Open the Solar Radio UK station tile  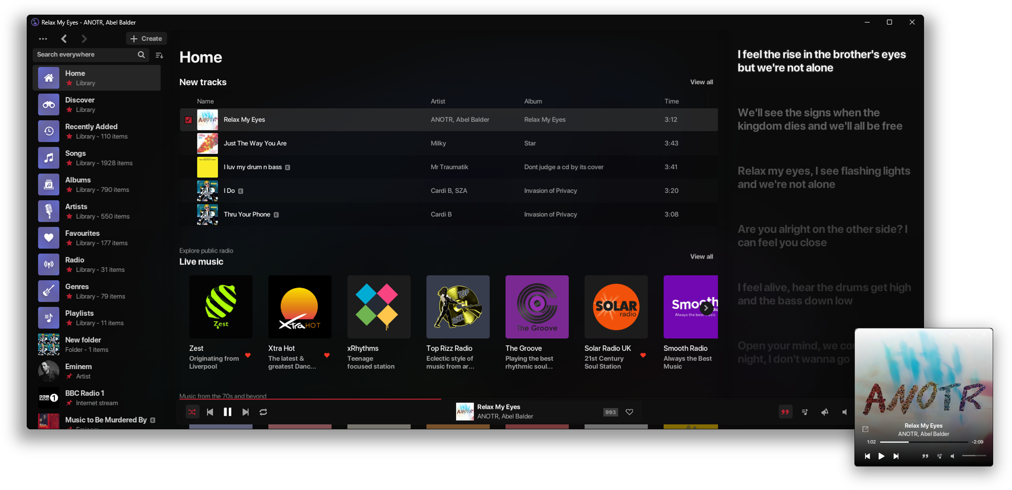(616, 307)
